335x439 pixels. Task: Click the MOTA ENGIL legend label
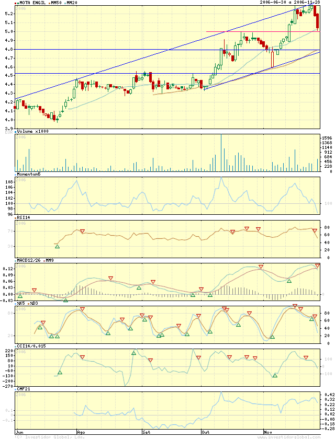32,3
